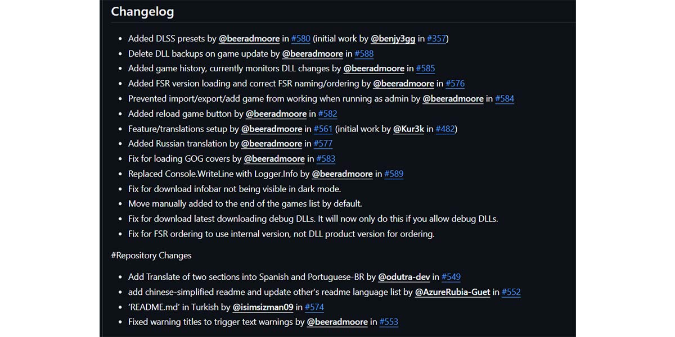Open pull request #549 link
Viewport: 675px width, 337px height.
[451, 277]
